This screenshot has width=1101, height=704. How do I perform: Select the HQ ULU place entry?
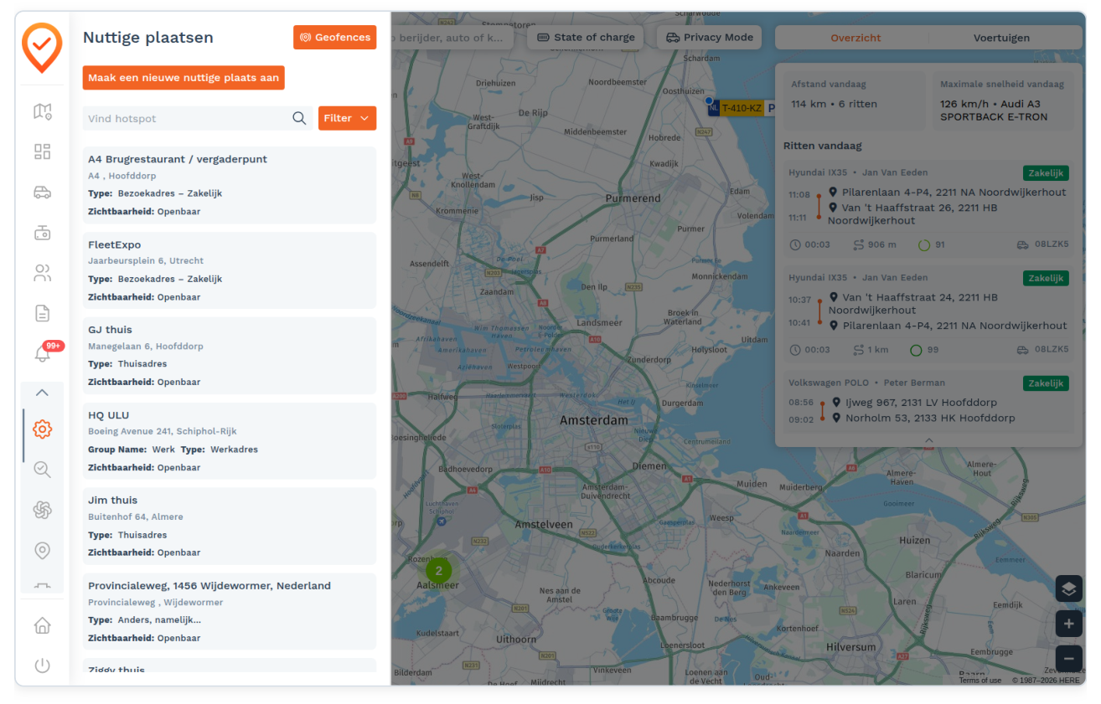(x=230, y=441)
